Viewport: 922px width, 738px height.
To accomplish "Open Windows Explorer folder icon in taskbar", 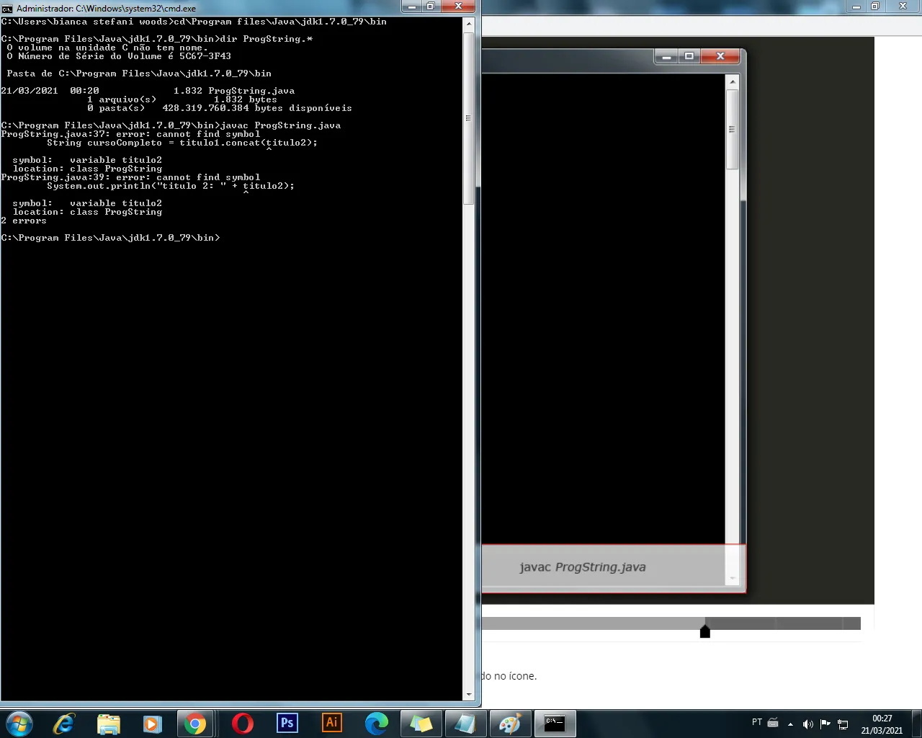I will [x=108, y=724].
